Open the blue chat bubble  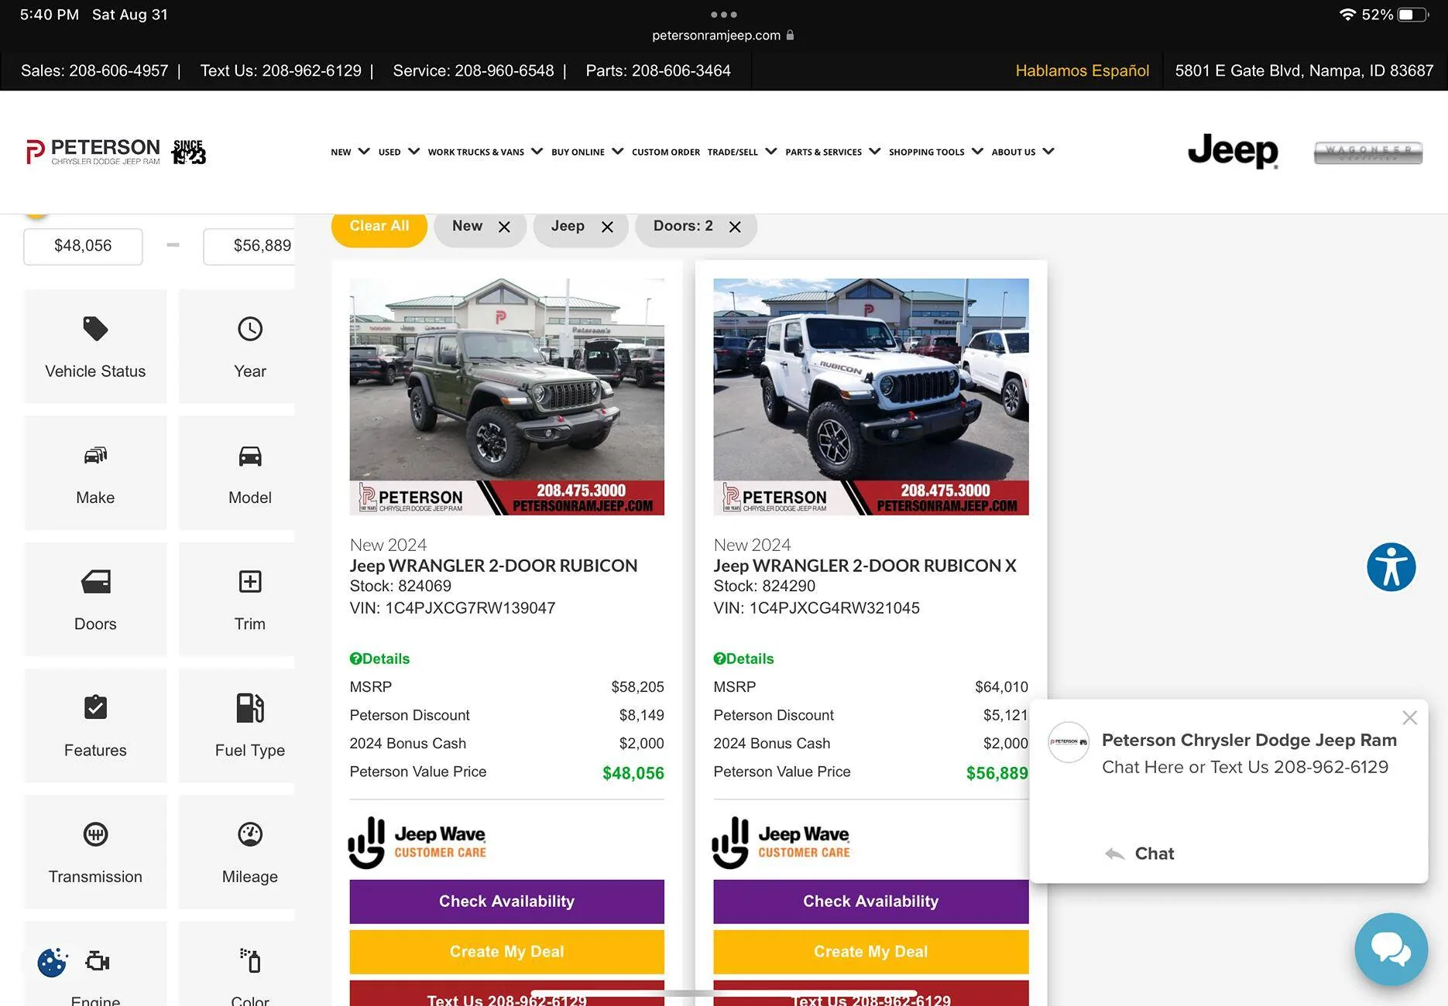[1391, 949]
